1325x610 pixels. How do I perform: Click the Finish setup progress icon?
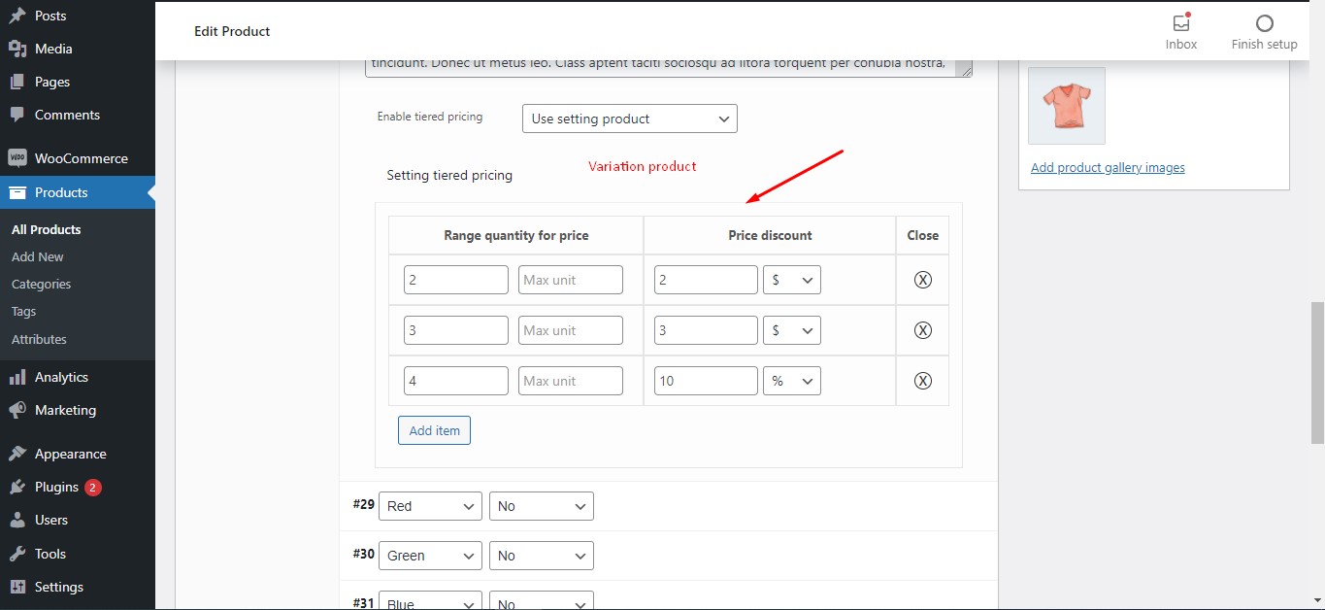[x=1264, y=22]
